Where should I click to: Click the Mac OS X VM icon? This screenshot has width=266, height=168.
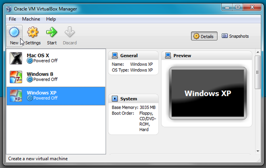point(16,58)
